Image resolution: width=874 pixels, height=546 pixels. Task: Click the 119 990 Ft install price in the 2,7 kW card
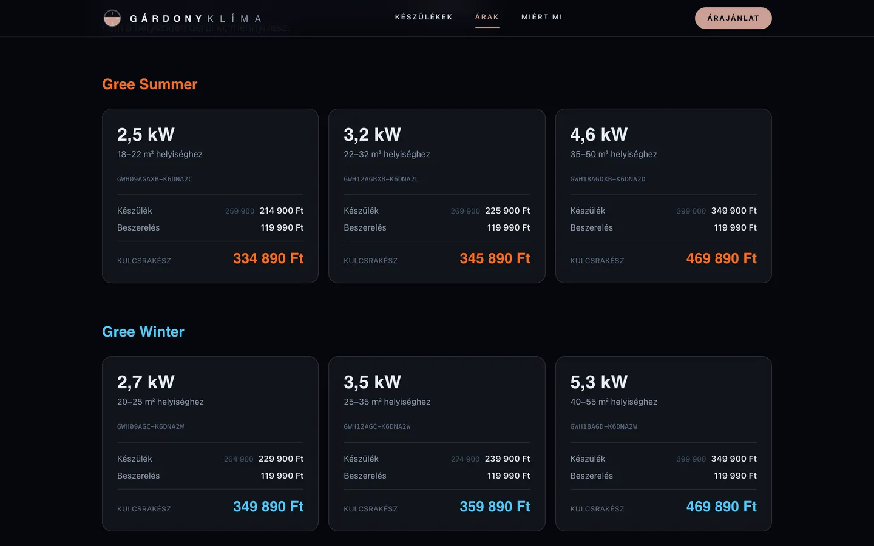[x=282, y=476]
